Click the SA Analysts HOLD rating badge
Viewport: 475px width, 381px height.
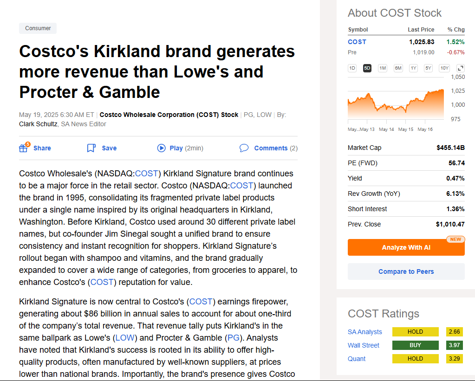[415, 332]
